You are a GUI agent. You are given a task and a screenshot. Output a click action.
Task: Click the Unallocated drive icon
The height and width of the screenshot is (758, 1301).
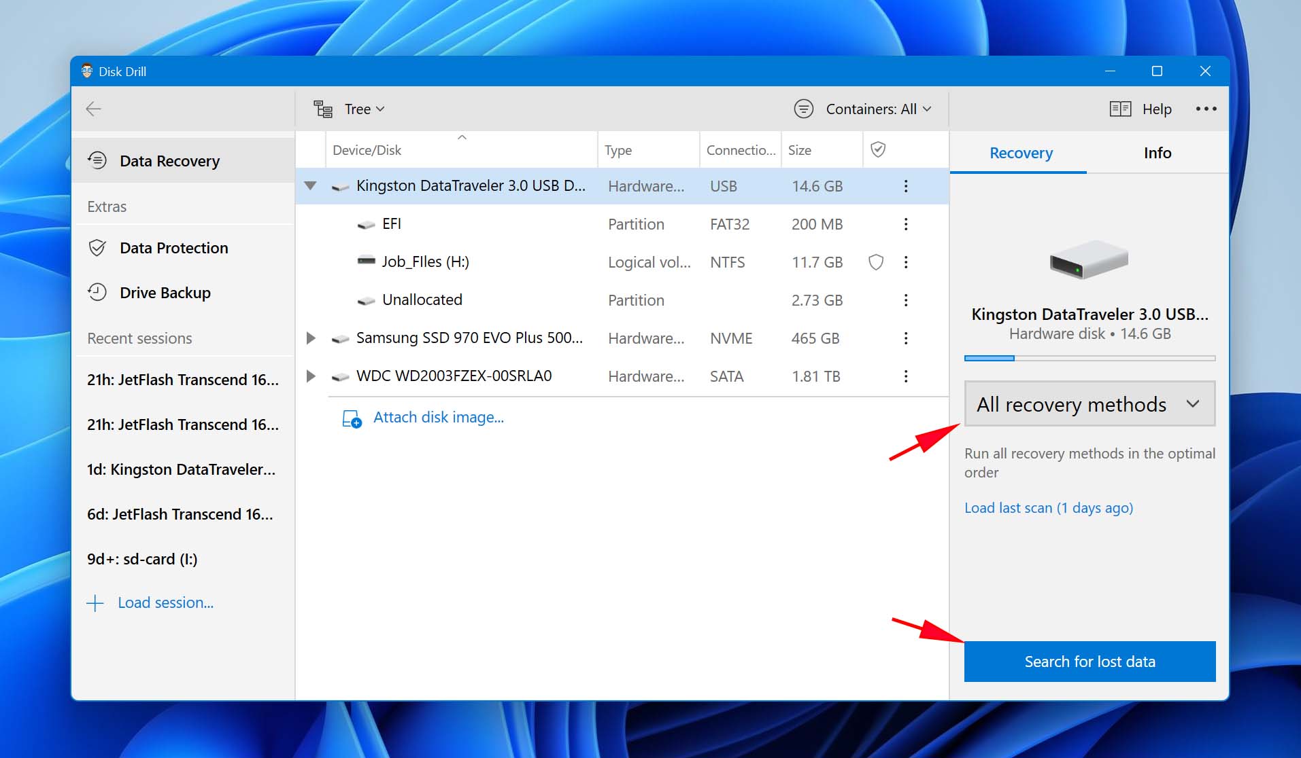[366, 300]
